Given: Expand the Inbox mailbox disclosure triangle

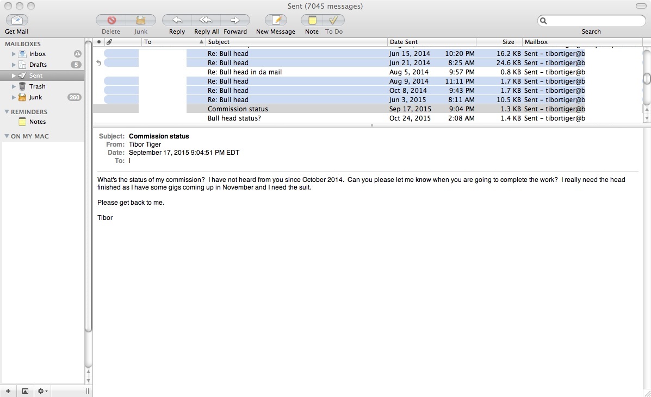Looking at the screenshot, I should 14,54.
